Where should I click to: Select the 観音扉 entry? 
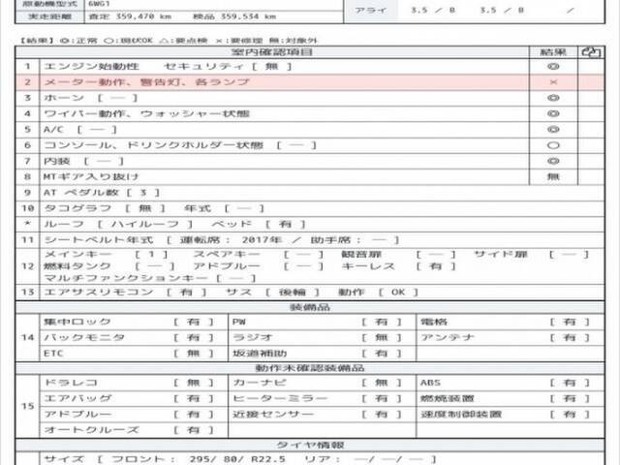click(x=398, y=254)
